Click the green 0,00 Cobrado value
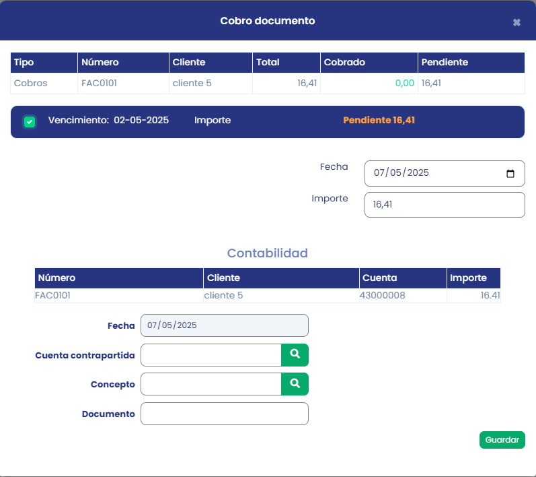The height and width of the screenshot is (477, 536). (x=404, y=84)
